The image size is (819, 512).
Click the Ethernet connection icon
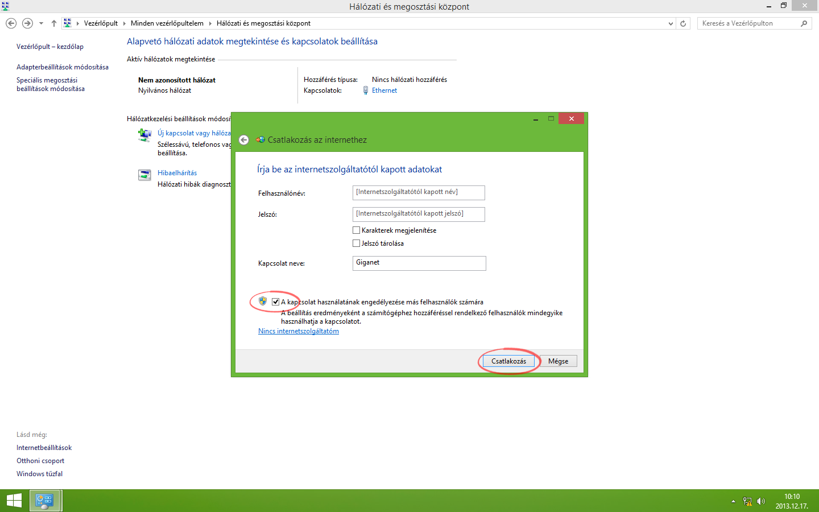click(x=365, y=90)
